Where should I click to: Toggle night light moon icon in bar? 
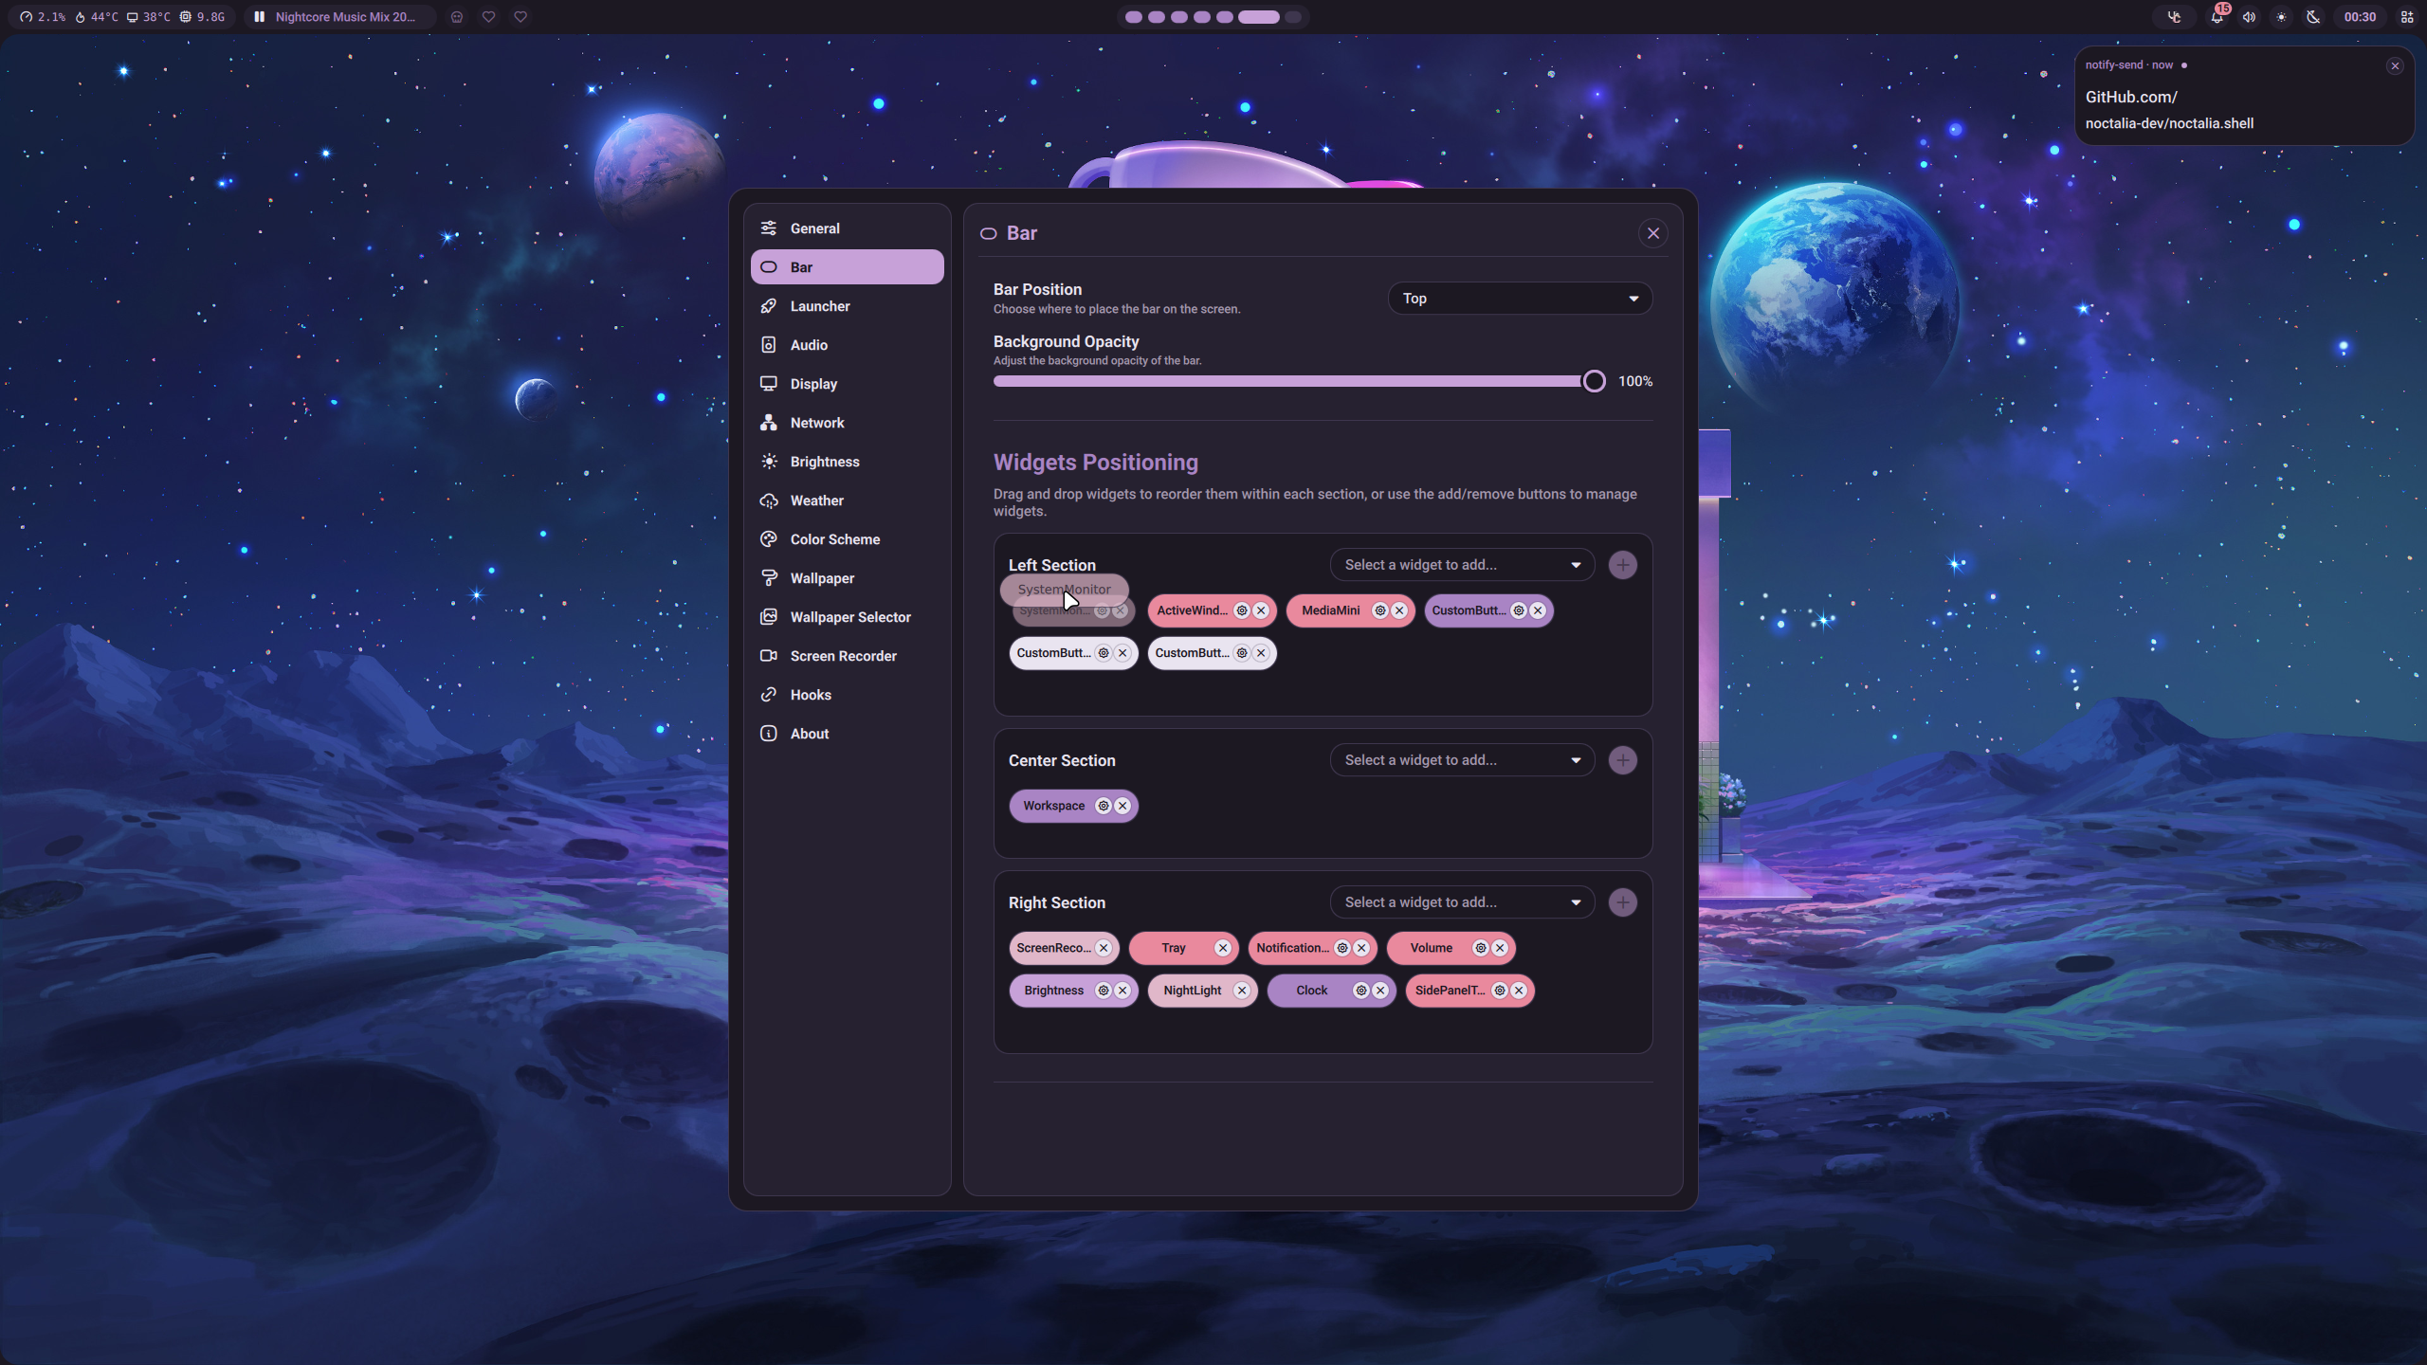pyautogui.click(x=2313, y=17)
